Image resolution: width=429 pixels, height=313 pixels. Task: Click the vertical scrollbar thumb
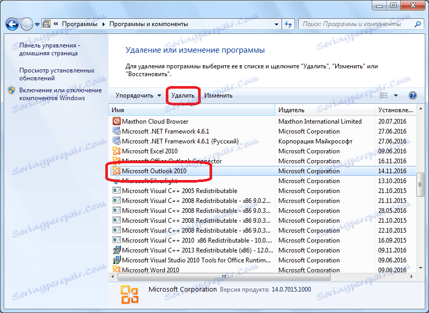[420, 185]
